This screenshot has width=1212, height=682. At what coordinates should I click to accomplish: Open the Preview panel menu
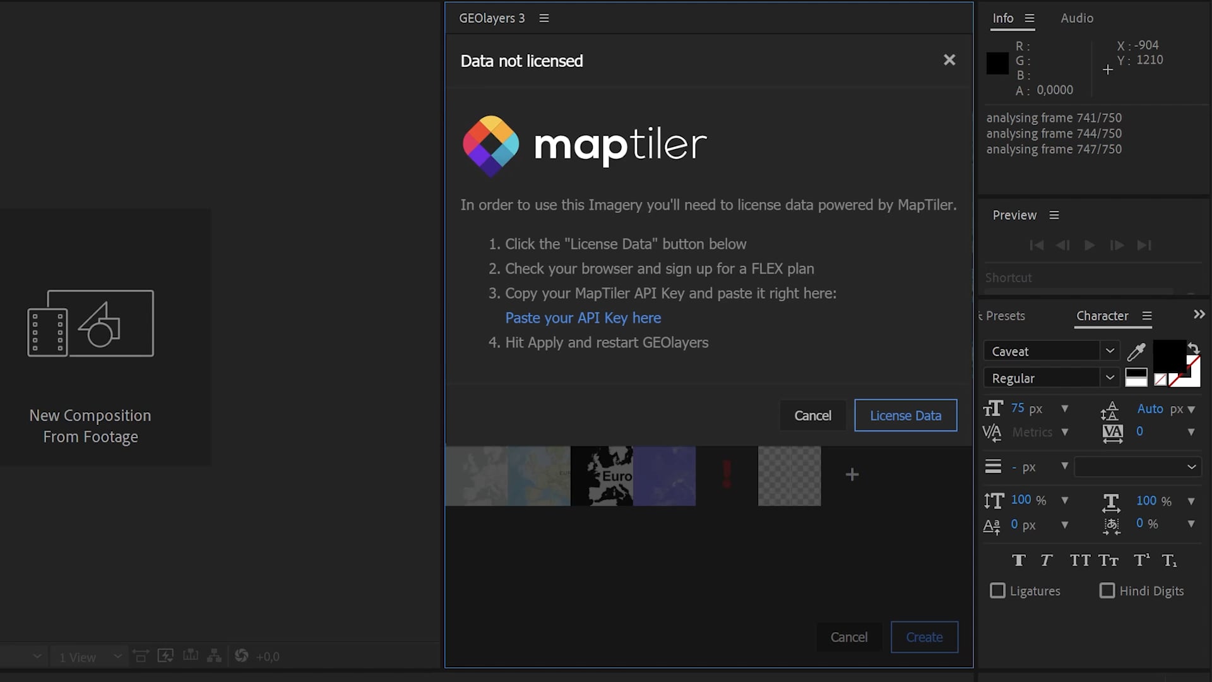tap(1054, 215)
